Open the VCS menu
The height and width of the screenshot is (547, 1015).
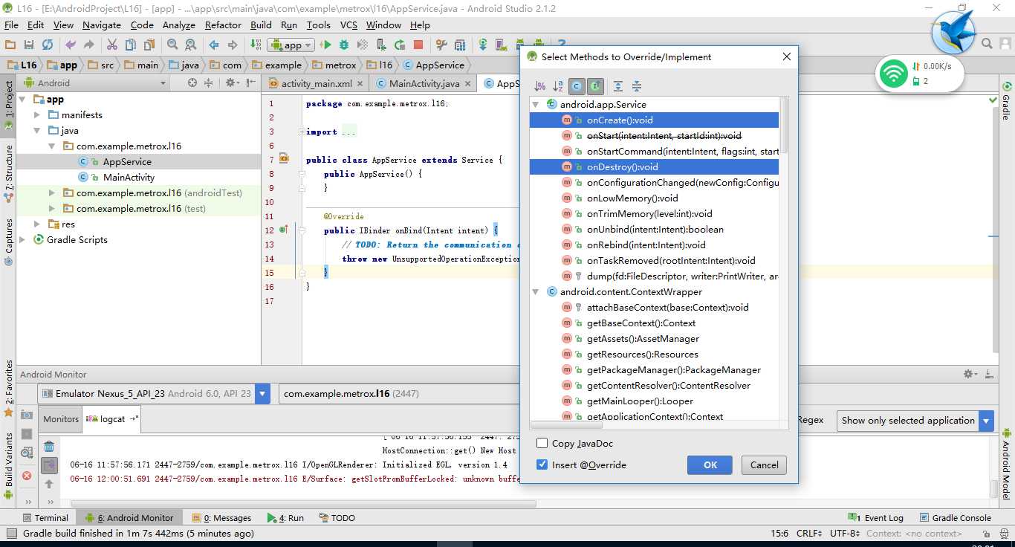pyautogui.click(x=348, y=25)
